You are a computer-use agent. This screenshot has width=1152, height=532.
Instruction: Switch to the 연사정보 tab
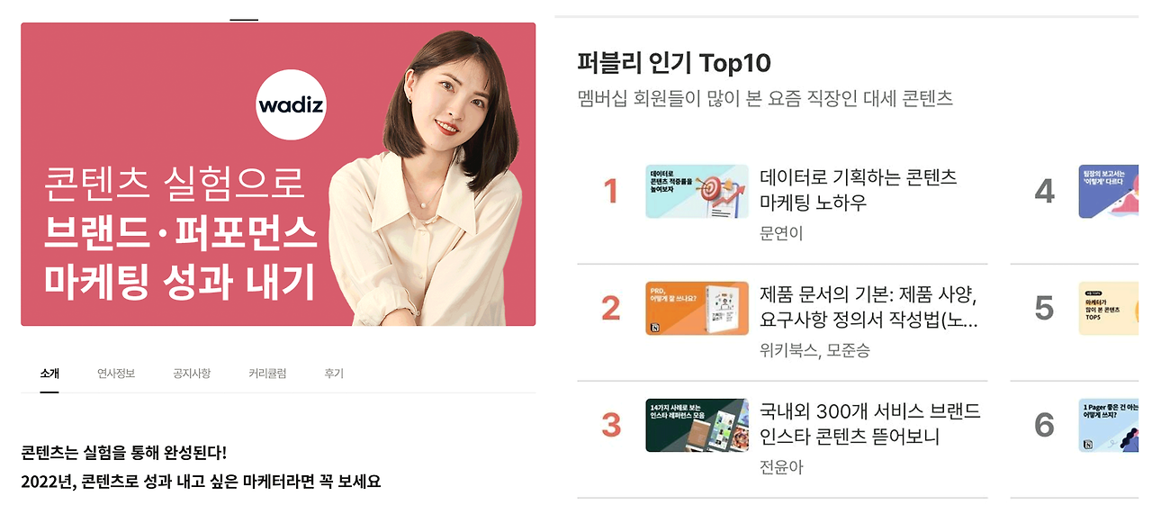116,374
